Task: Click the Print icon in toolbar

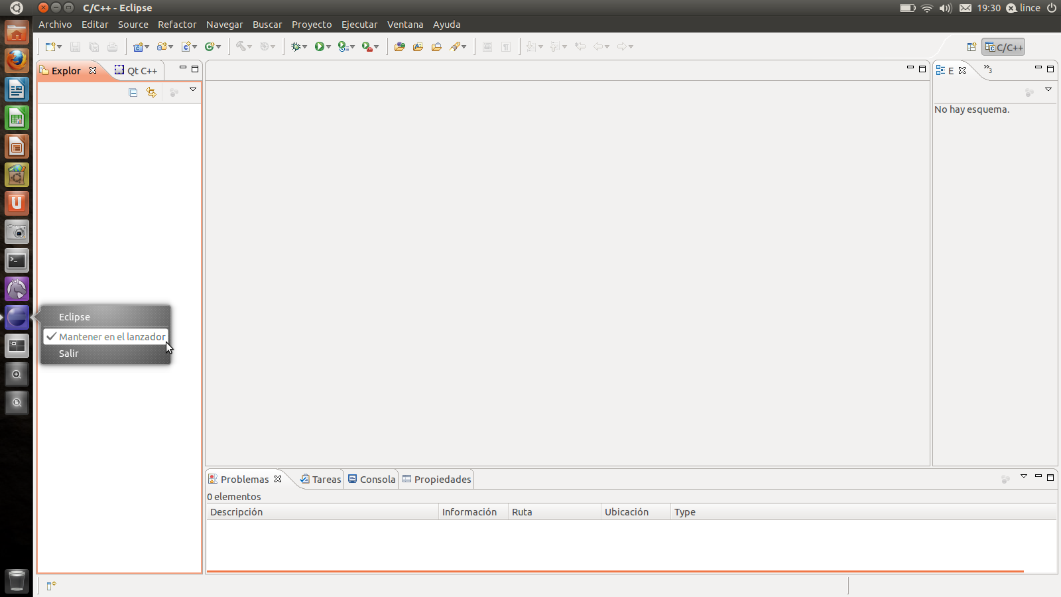Action: pos(112,46)
